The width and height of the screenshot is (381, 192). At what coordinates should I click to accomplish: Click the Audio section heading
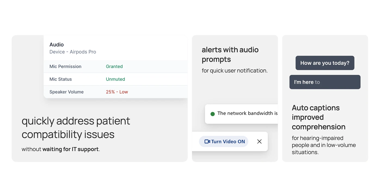pos(57,44)
